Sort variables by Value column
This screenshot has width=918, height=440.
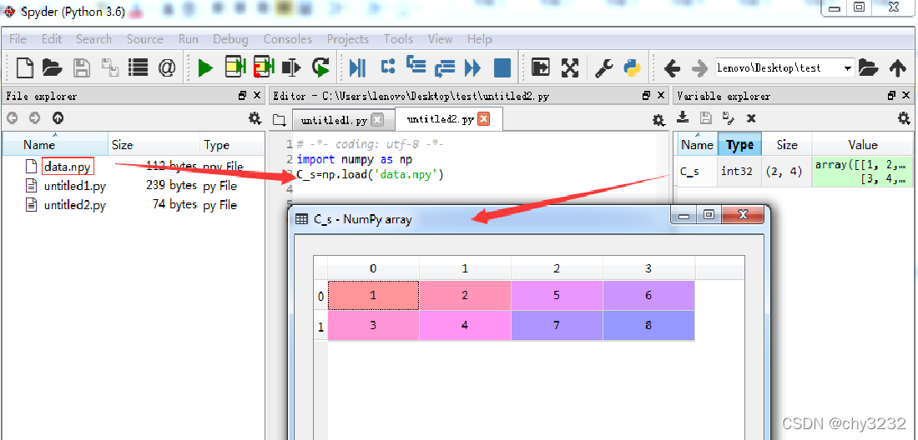[x=863, y=145]
